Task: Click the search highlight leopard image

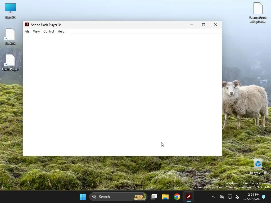Action: click(140, 197)
